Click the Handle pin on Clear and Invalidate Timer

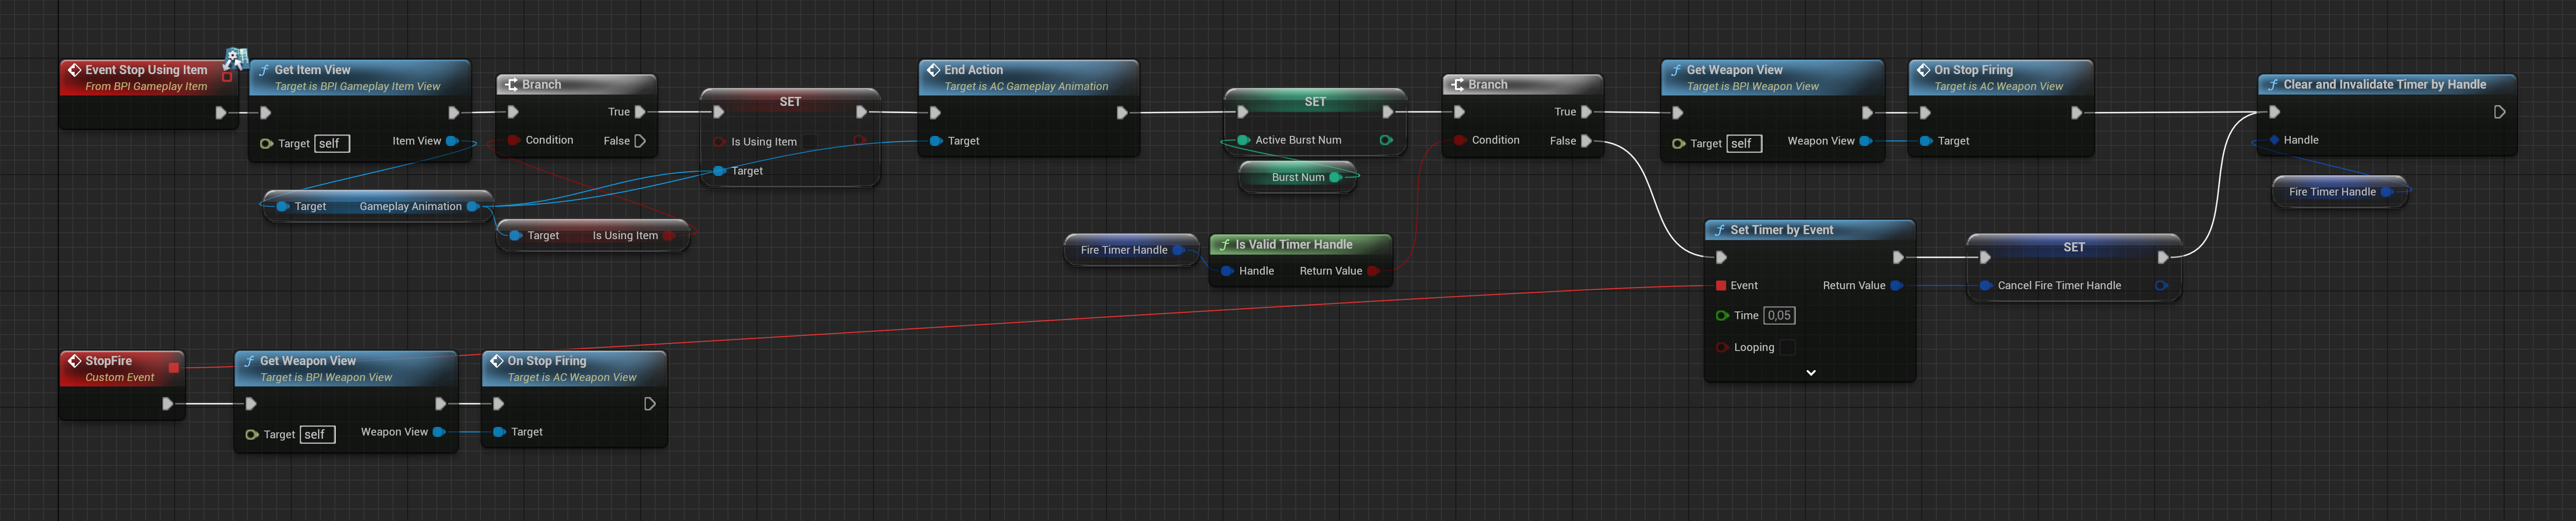(2274, 140)
